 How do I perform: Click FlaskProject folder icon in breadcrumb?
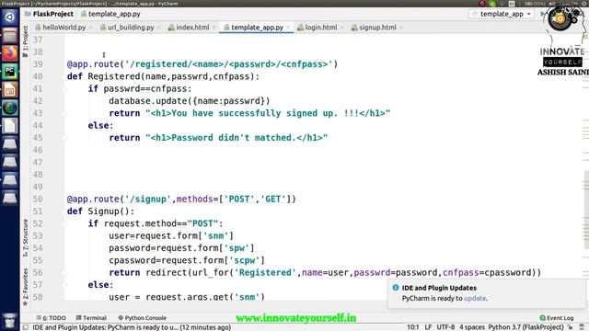click(28, 14)
